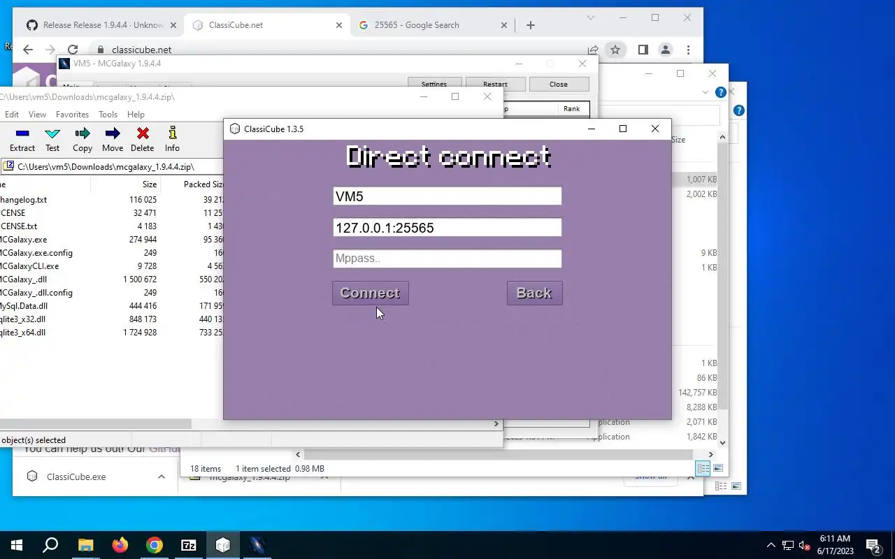Click the Info icon in 7-Zip

[172, 140]
